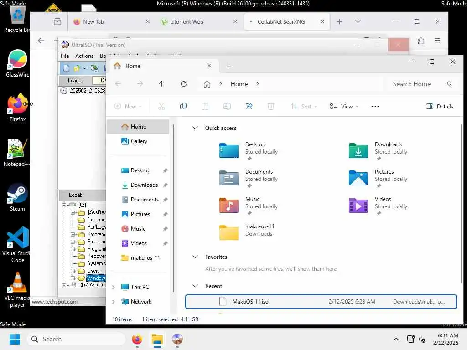The height and width of the screenshot is (350, 467).
Task: Click the Open folder icon in UltraISO toolbar
Action: point(77,68)
